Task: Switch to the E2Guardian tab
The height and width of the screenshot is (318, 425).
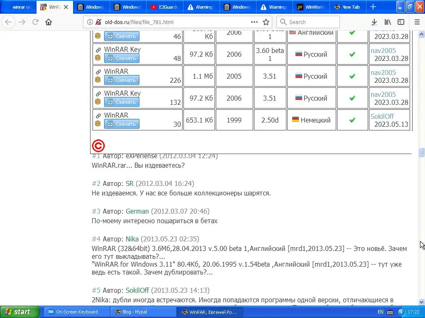Action: tap(164, 7)
